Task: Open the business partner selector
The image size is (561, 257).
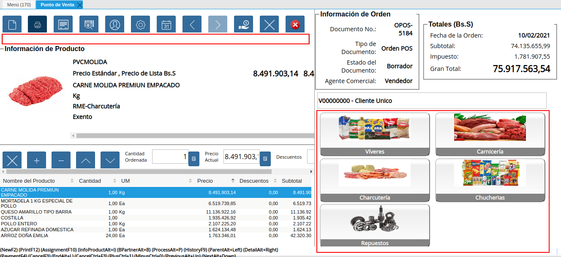Action: pyautogui.click(x=114, y=24)
